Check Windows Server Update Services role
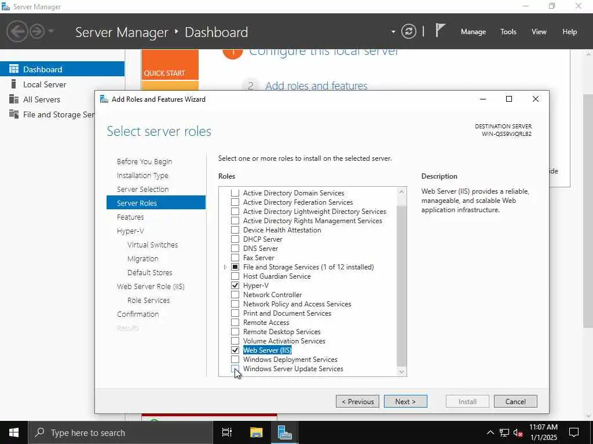 pyautogui.click(x=235, y=369)
